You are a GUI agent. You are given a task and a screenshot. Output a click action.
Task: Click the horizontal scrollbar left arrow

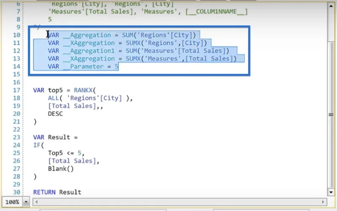pos(36,202)
